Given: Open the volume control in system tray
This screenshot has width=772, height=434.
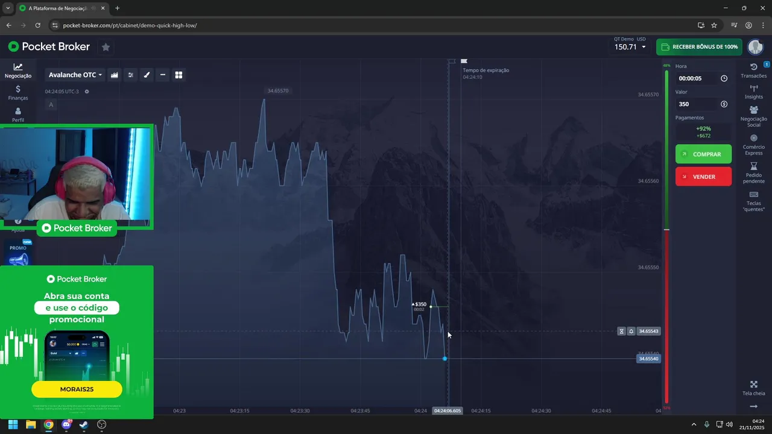Looking at the screenshot, I should click(730, 424).
